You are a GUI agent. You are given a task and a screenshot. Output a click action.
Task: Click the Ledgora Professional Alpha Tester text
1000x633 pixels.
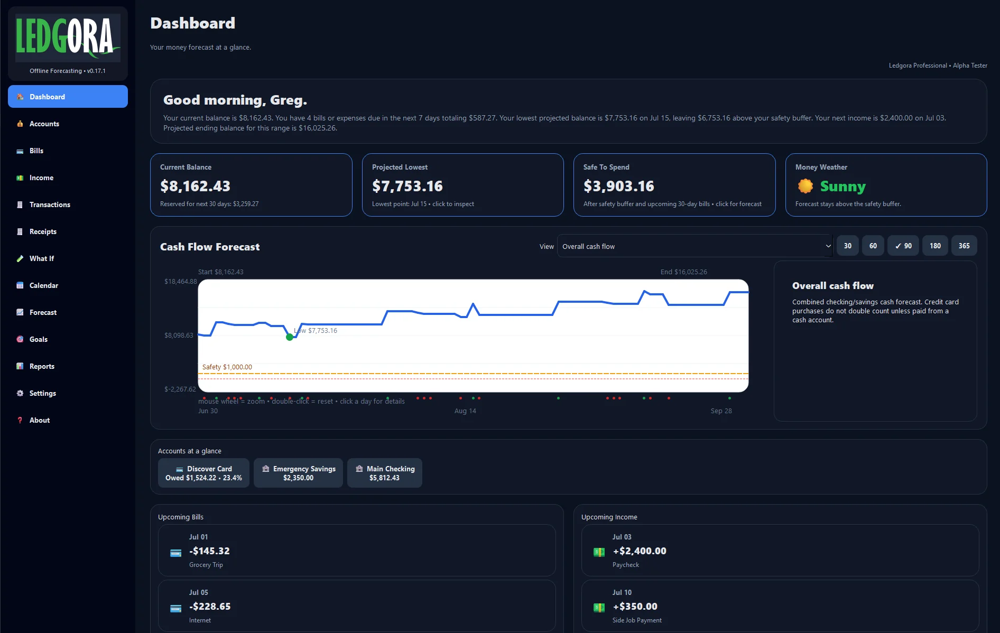pyautogui.click(x=938, y=66)
